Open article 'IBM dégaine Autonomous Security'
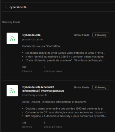This screenshot has width=115, height=132. [65, 116]
